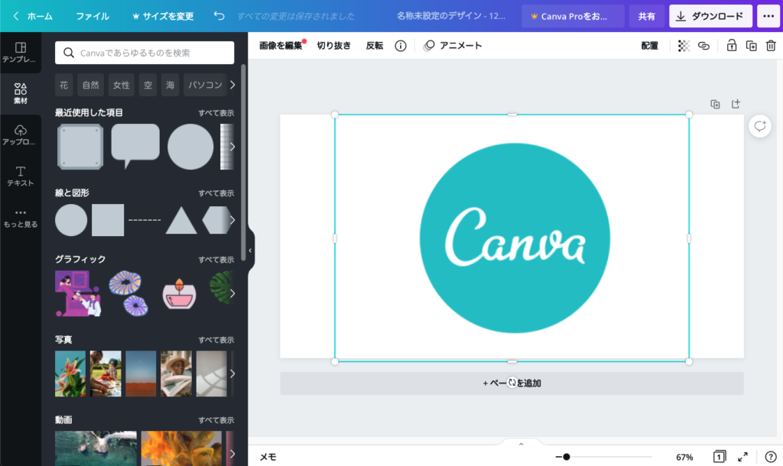The height and width of the screenshot is (466, 783).
Task: Open the transparency checkerboard icon
Action: point(684,46)
